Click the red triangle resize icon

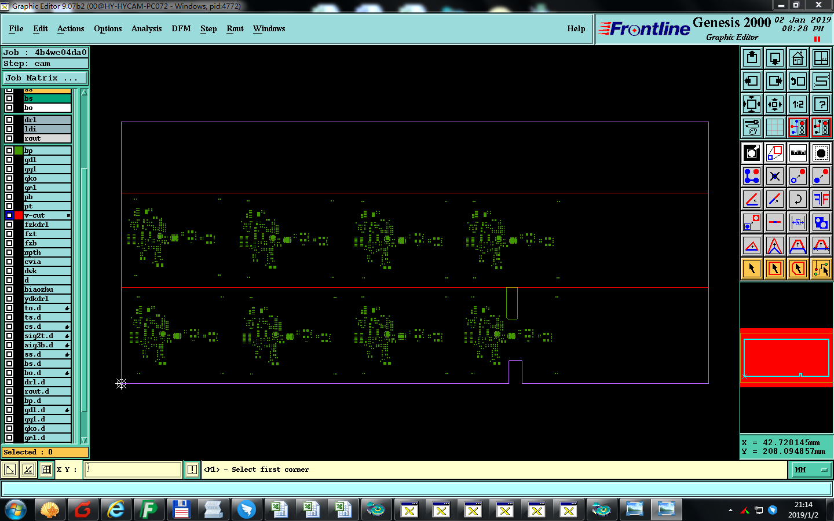point(752,245)
